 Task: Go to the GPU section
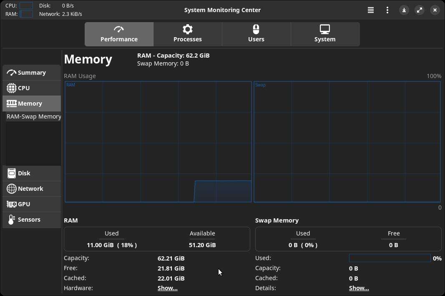tap(32, 204)
